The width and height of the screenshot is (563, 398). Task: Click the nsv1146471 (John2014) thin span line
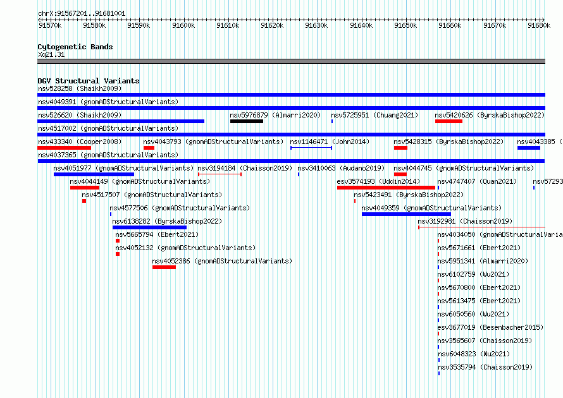click(x=311, y=148)
